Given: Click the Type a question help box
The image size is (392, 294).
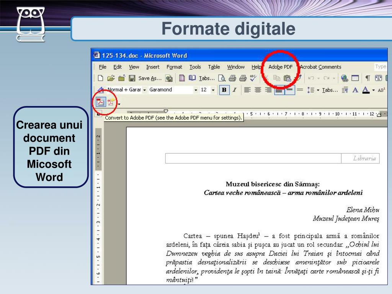Looking at the screenshot, I should [381, 67].
